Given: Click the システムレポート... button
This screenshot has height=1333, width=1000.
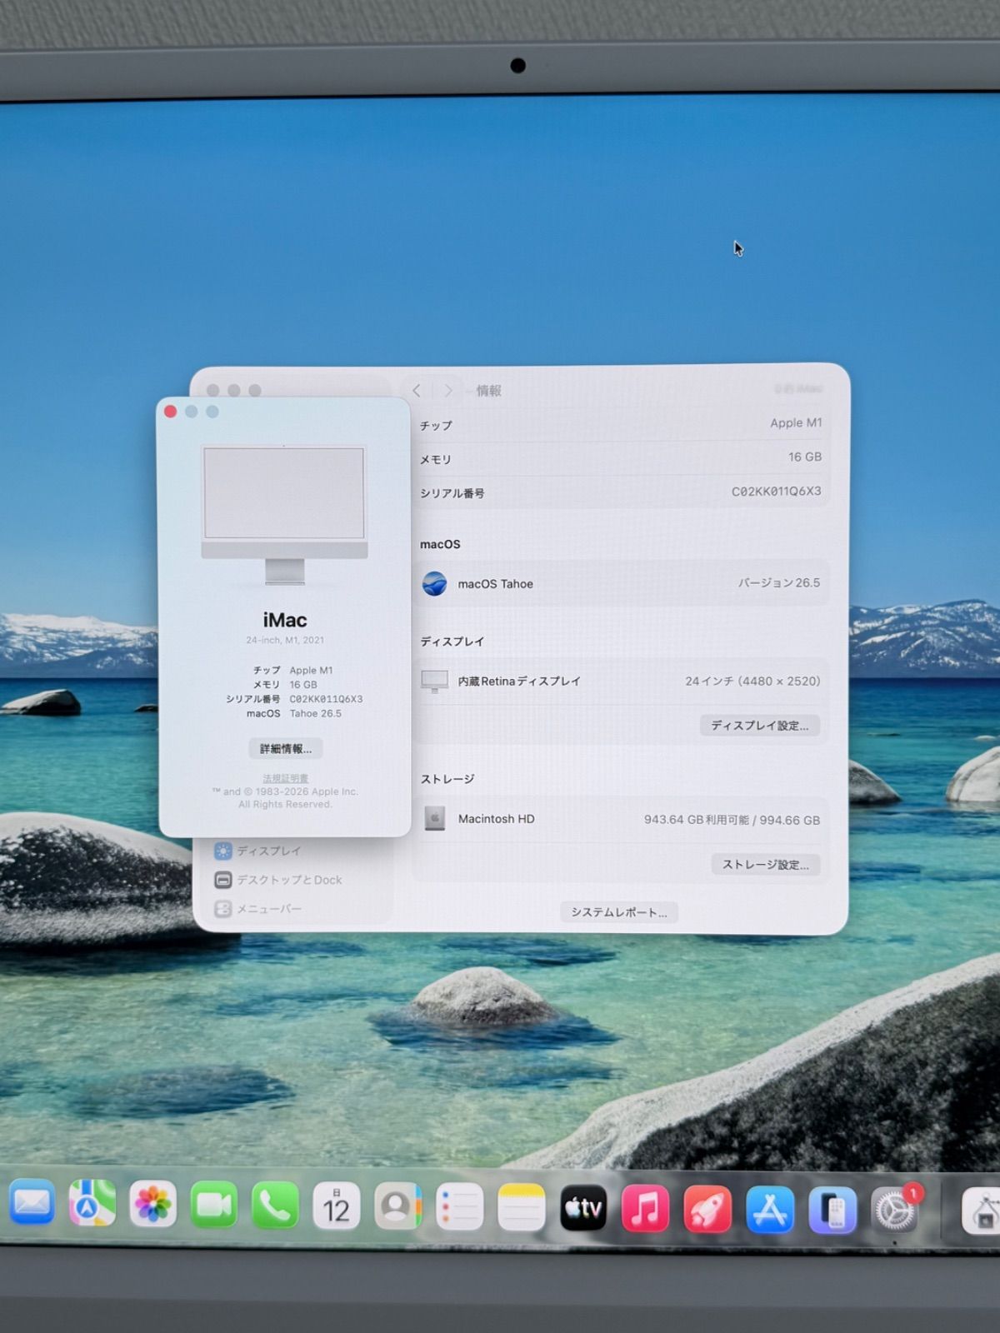Looking at the screenshot, I should coord(619,912).
